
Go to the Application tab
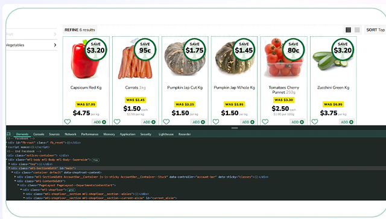pyautogui.click(x=127, y=135)
